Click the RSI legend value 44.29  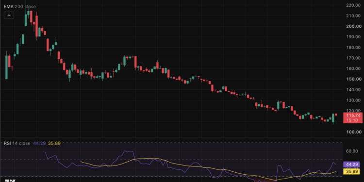click(x=39, y=143)
